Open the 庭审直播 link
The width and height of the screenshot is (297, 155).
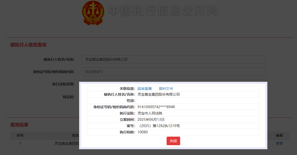click(x=144, y=89)
